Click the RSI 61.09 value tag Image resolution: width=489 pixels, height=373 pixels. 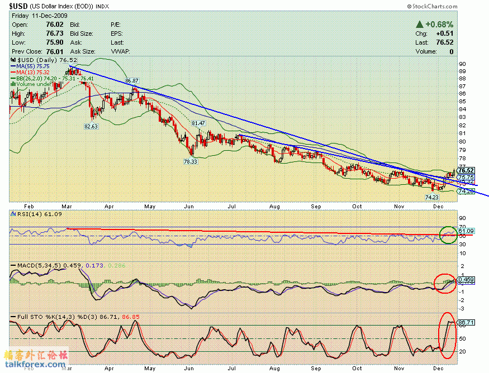click(466, 231)
